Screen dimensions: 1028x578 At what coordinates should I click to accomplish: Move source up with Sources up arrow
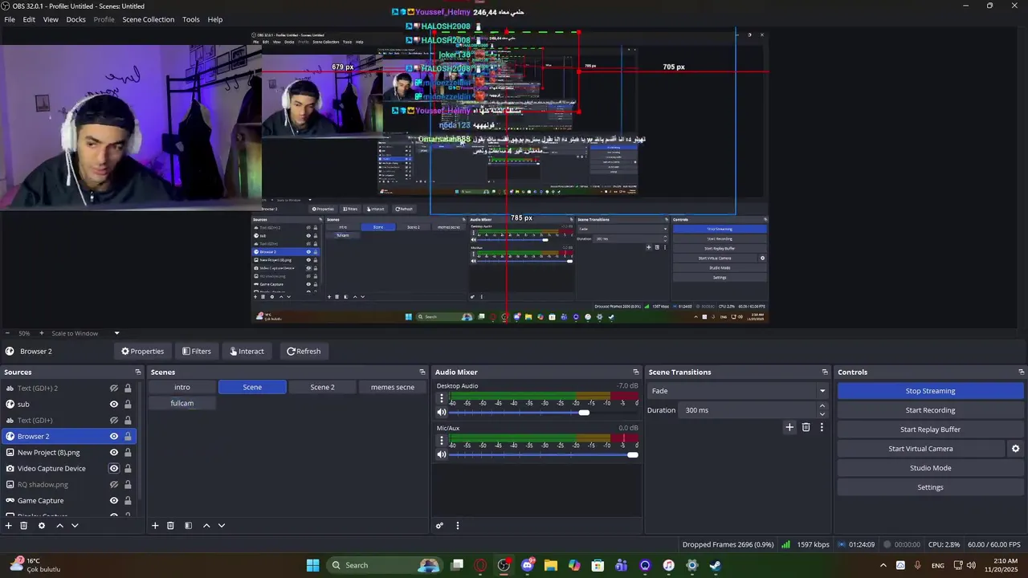[59, 526]
